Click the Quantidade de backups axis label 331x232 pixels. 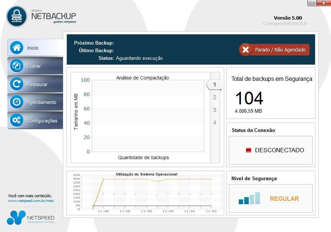[x=143, y=157]
